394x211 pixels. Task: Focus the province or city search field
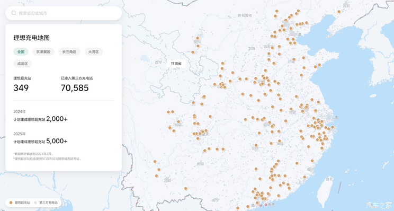point(64,13)
